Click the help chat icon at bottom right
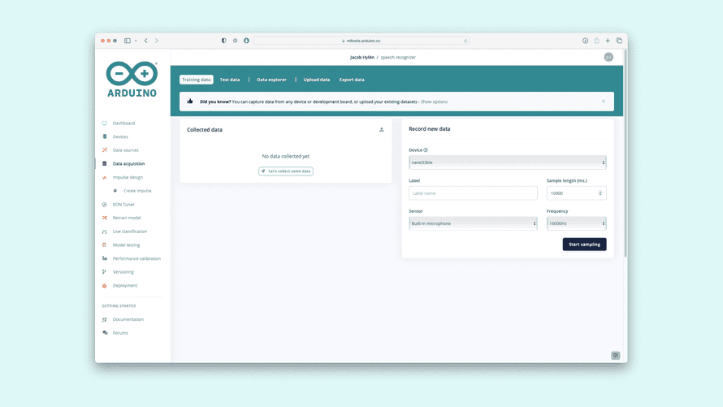Viewport: 723px width, 407px height. click(616, 355)
